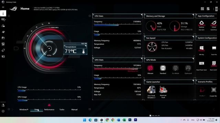Screen dimensions: 220x123
Task: Open the News icon in sidebar
Action: (x=3, y=56)
